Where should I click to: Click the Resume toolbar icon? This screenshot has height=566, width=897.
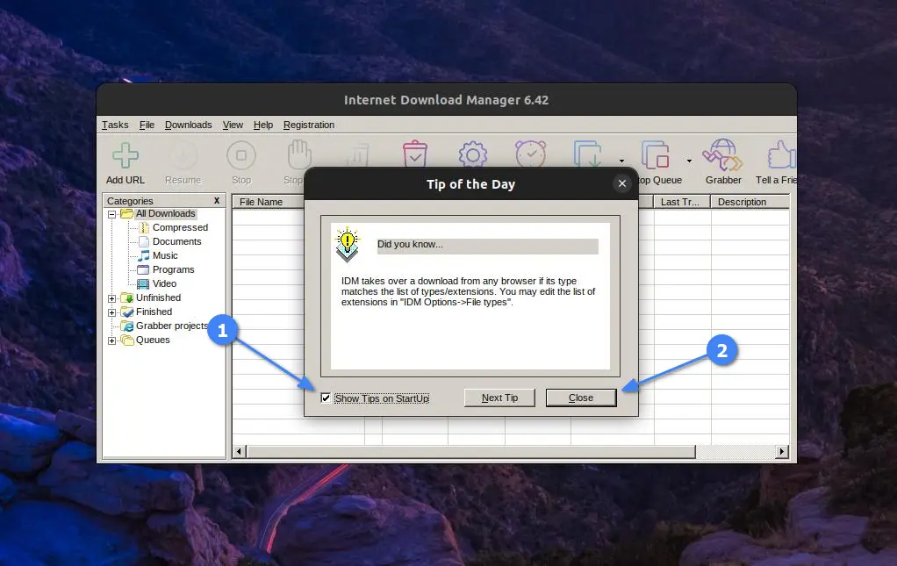pos(183,154)
